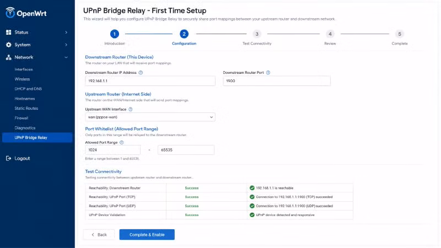The image size is (441, 248).
Task: Click the Downstream Router IP Address field
Action: click(x=150, y=81)
